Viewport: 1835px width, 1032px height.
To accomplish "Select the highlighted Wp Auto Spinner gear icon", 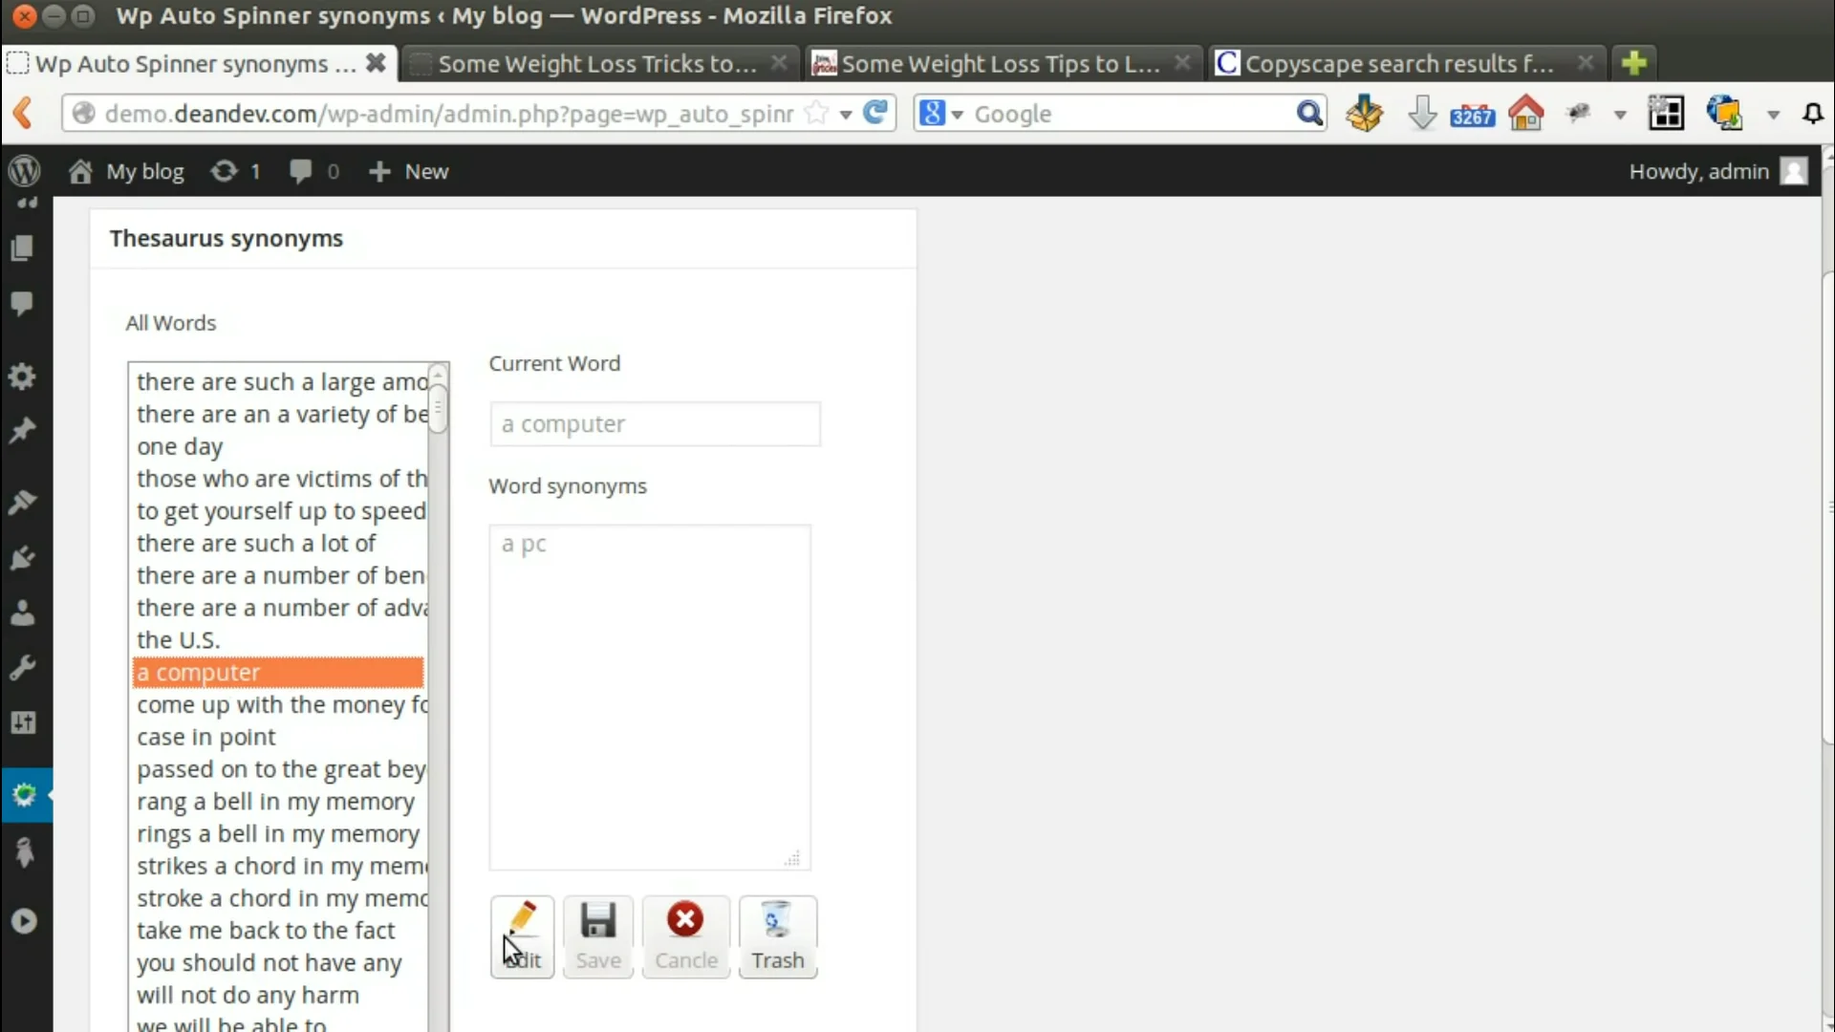I will (x=24, y=795).
